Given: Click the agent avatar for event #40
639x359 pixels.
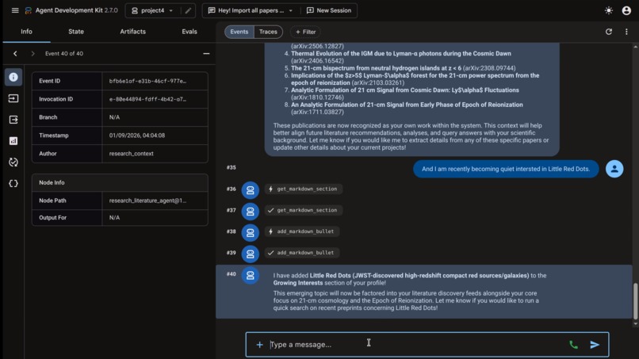Looking at the screenshot, I should tap(251, 276).
